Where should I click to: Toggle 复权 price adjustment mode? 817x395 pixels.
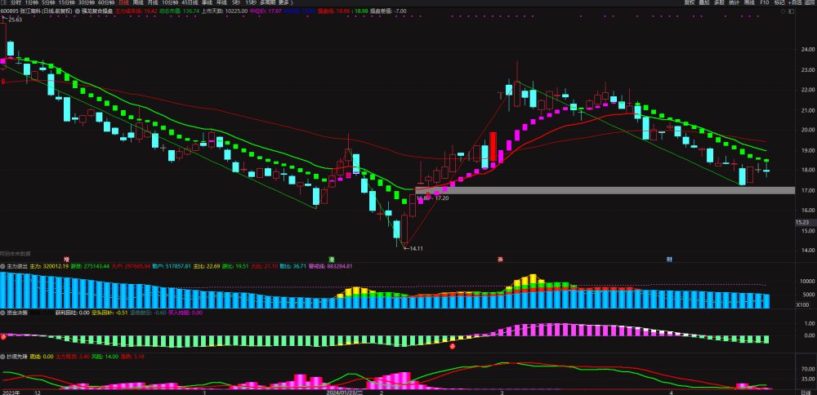690,2
